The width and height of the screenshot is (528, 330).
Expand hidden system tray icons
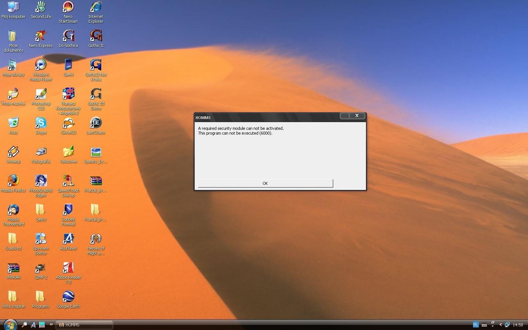click(x=500, y=324)
